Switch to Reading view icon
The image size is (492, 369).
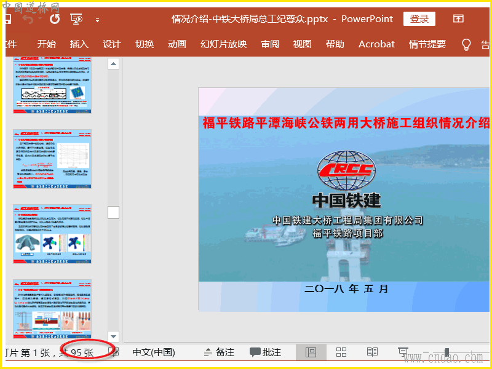pyautogui.click(x=372, y=352)
